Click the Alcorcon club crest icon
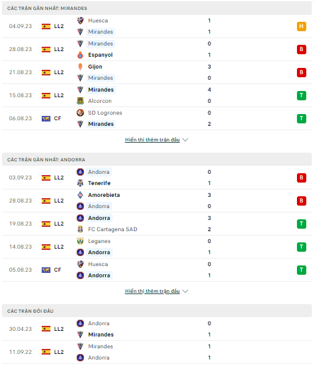 tap(80, 101)
